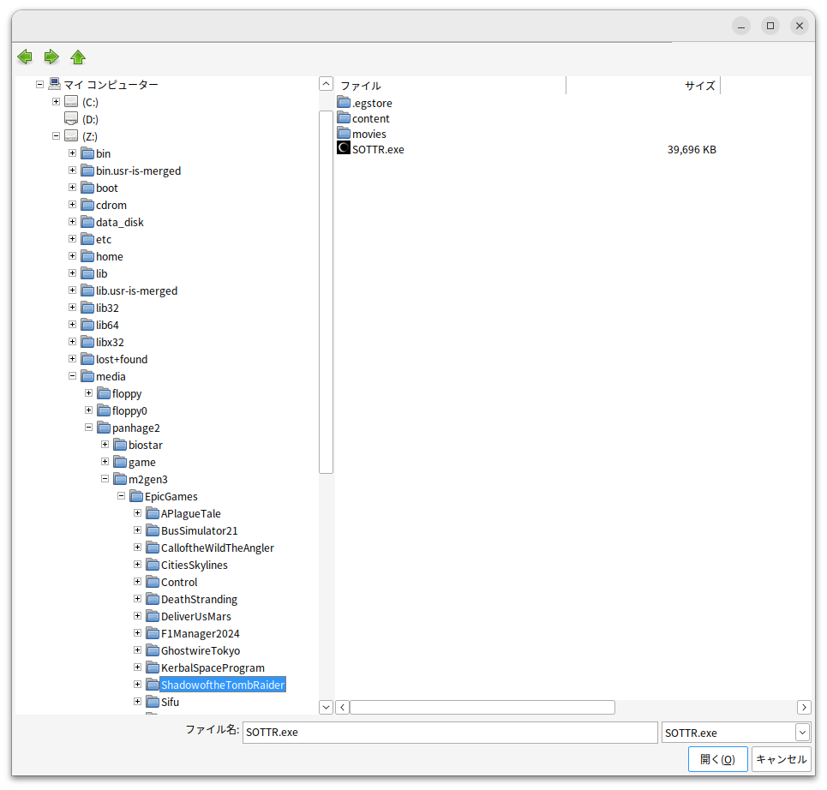Select lib.usr-is-merged in the tree
This screenshot has width=827, height=790.
tap(136, 290)
